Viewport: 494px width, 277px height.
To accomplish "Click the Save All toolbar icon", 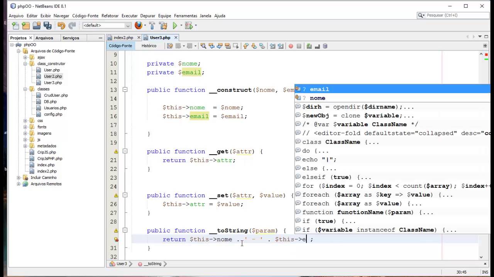I will [x=47, y=25].
